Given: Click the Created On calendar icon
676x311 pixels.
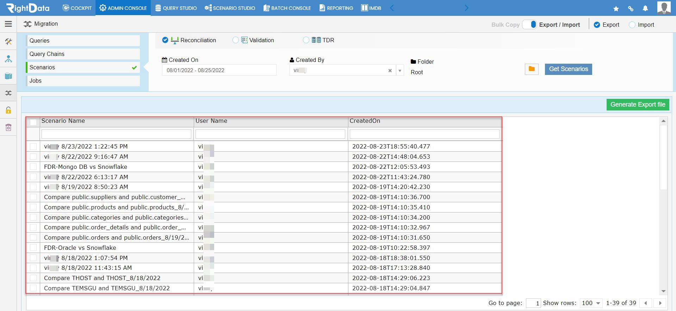Looking at the screenshot, I should [165, 60].
